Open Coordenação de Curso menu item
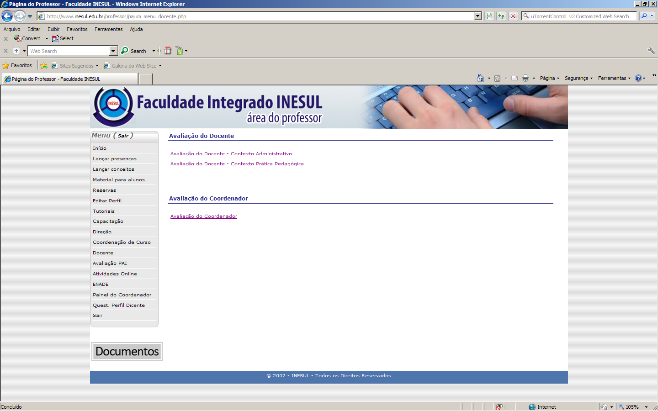 coord(122,242)
